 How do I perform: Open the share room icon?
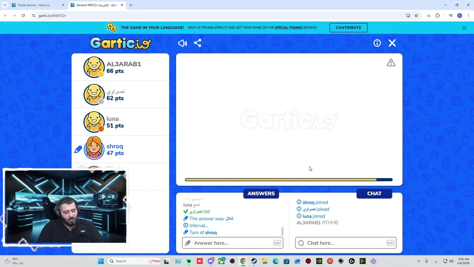pyautogui.click(x=197, y=43)
